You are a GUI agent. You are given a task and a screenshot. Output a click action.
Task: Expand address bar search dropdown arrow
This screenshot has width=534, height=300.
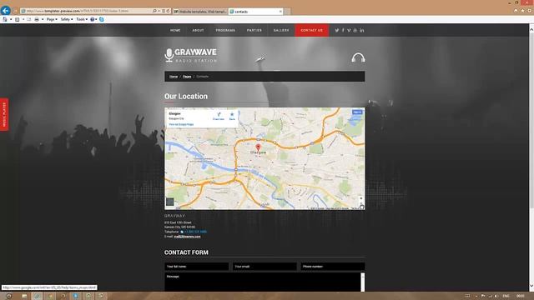[x=159, y=11]
